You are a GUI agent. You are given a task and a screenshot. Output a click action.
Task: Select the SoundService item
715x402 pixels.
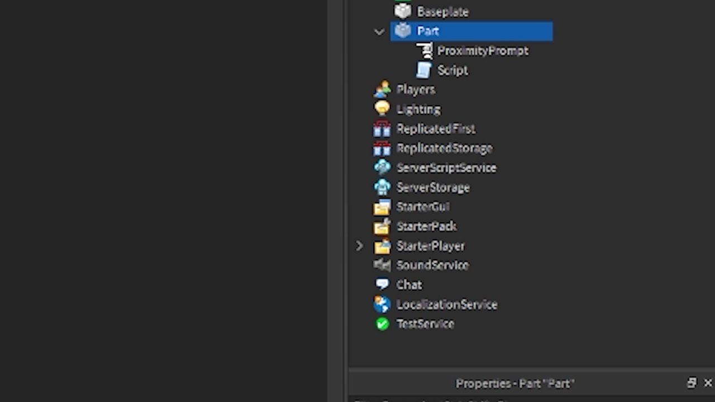pos(432,265)
